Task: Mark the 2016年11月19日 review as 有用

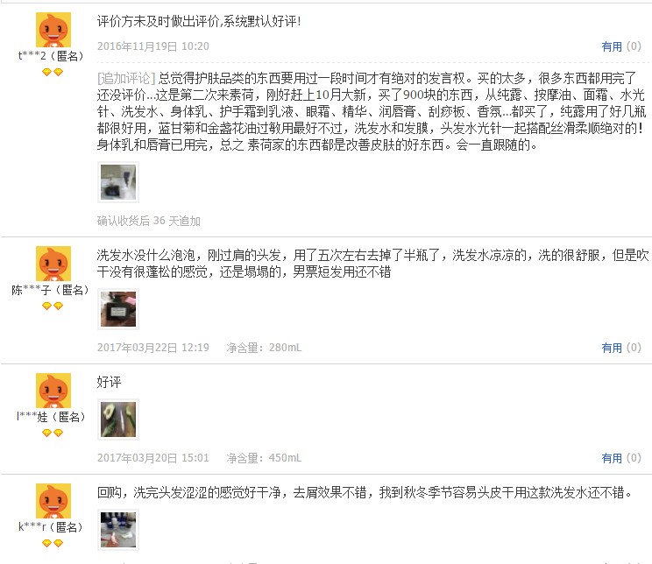Action: tap(621, 46)
